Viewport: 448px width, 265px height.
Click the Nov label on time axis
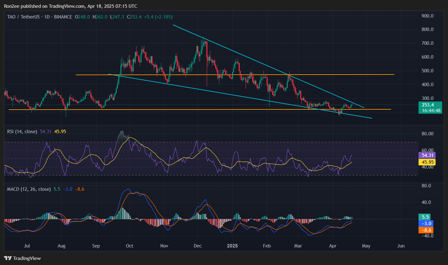tap(164, 246)
